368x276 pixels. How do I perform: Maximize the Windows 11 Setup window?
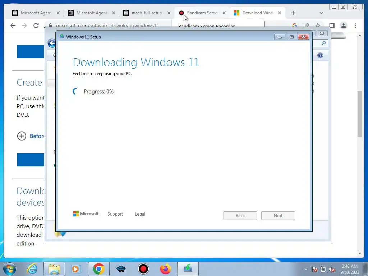coord(291,37)
